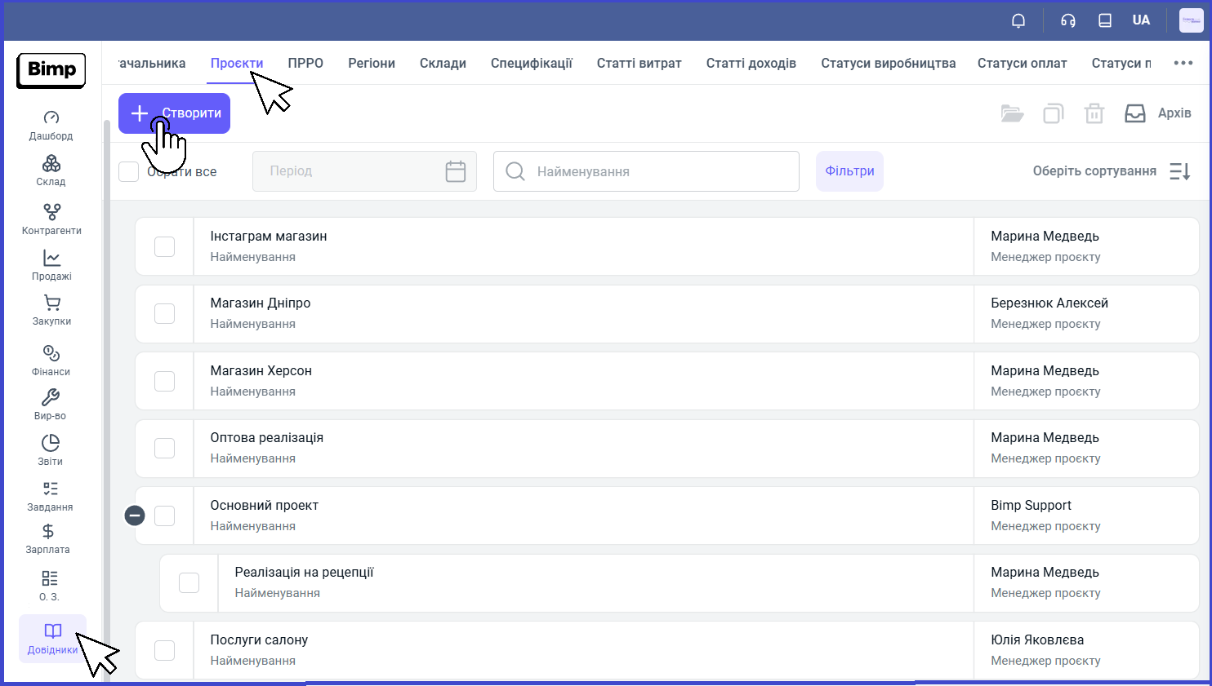
Task: Open Фінанси section
Action: pos(51,361)
